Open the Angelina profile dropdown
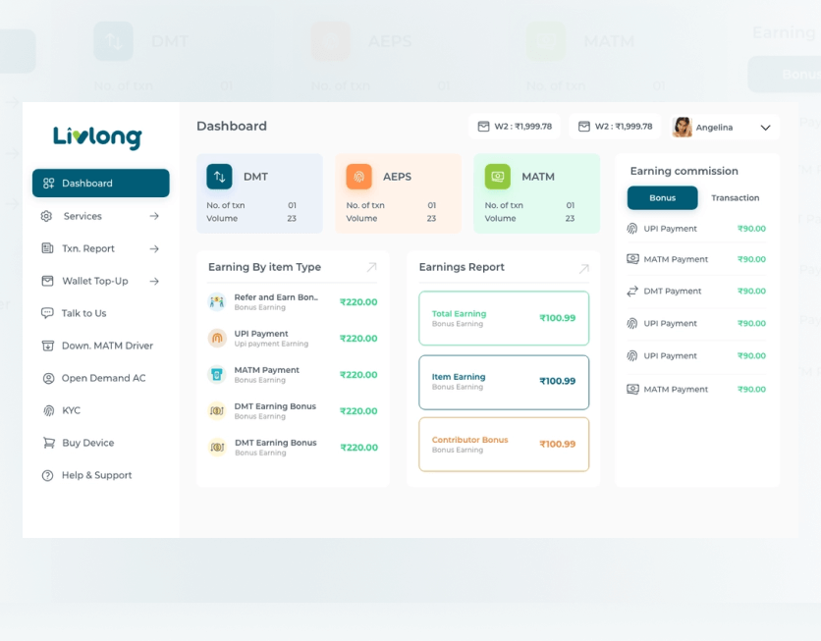This screenshot has width=821, height=641. point(765,128)
